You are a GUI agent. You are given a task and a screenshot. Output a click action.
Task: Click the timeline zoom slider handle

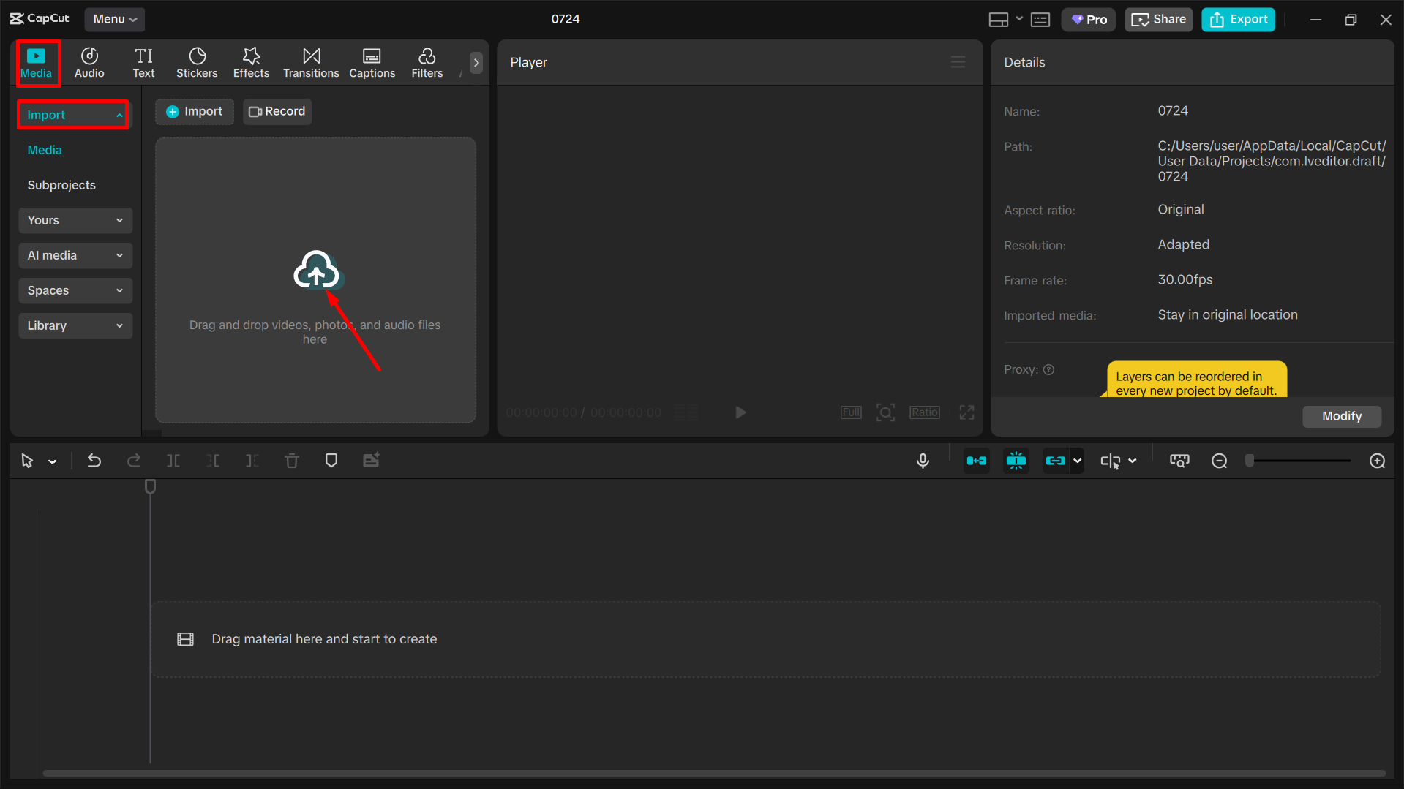click(1250, 461)
